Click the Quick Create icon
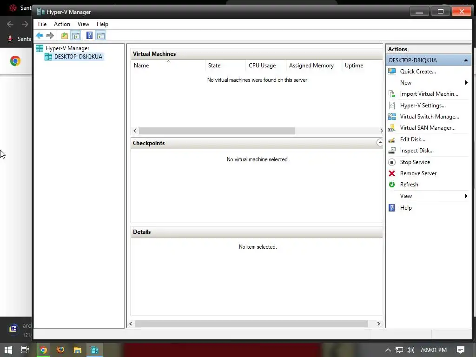Screen dimensions: 476x357 [392, 71]
